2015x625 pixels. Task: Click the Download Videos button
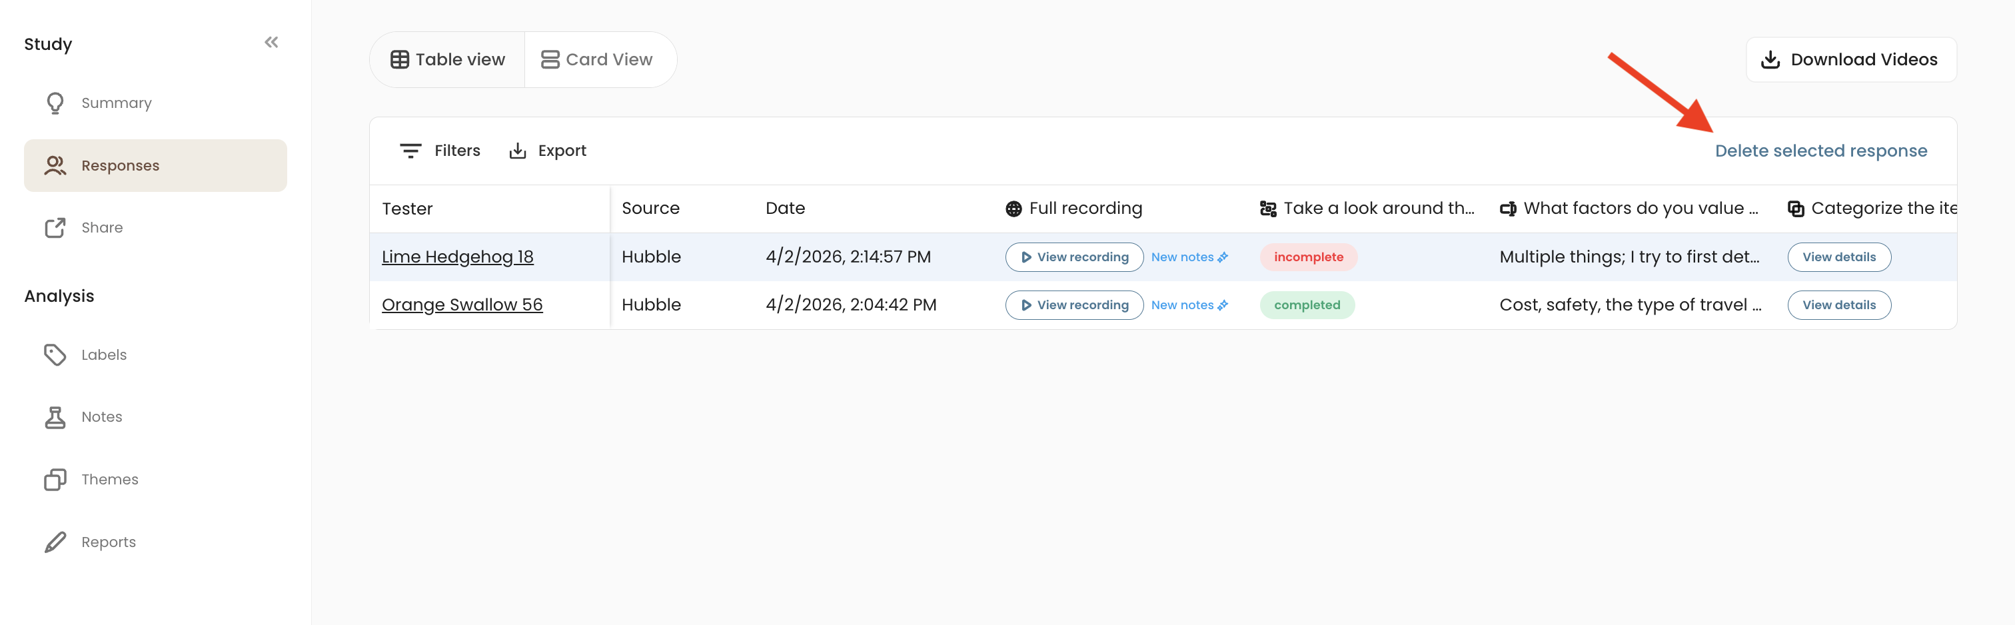[x=1850, y=59]
